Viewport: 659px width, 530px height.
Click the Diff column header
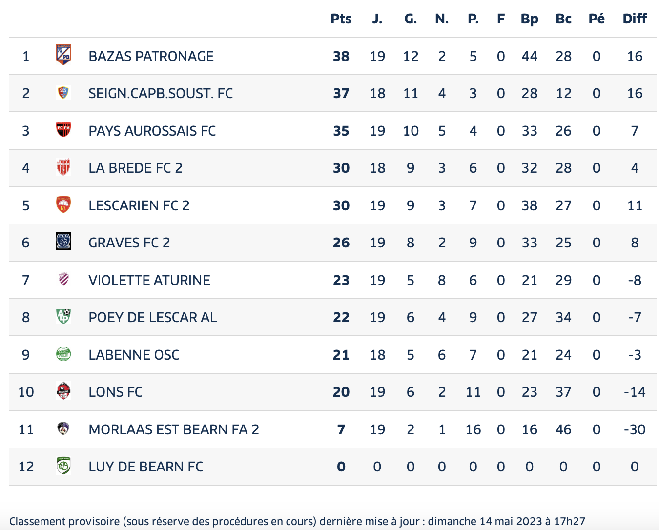(x=635, y=19)
